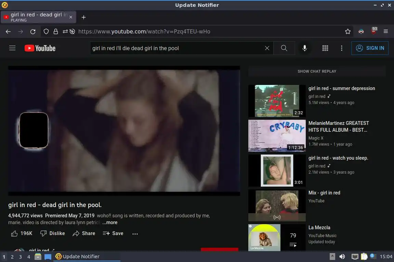Click the blue show desktop taskbar icon

[48, 257]
